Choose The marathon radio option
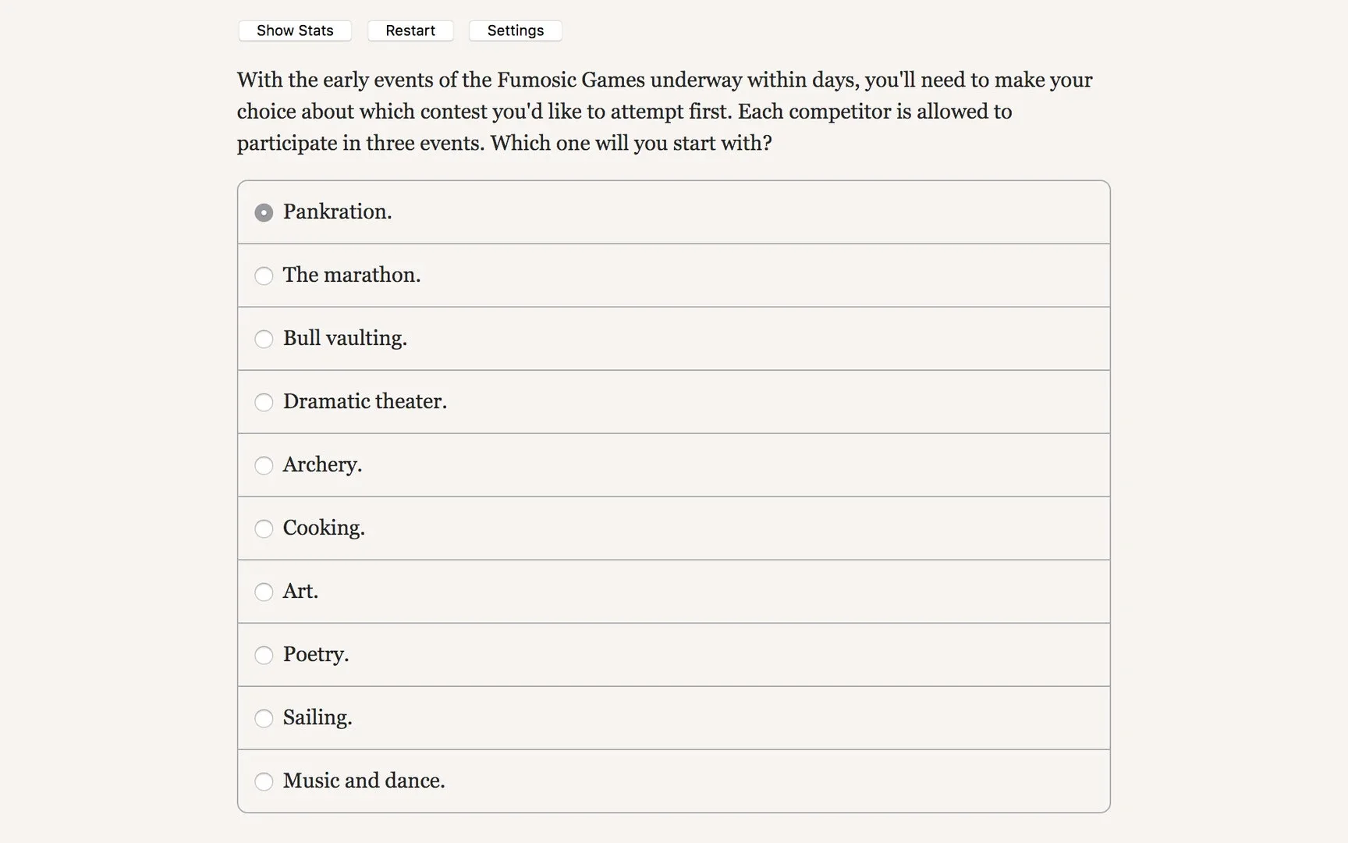Image resolution: width=1348 pixels, height=843 pixels. click(264, 276)
